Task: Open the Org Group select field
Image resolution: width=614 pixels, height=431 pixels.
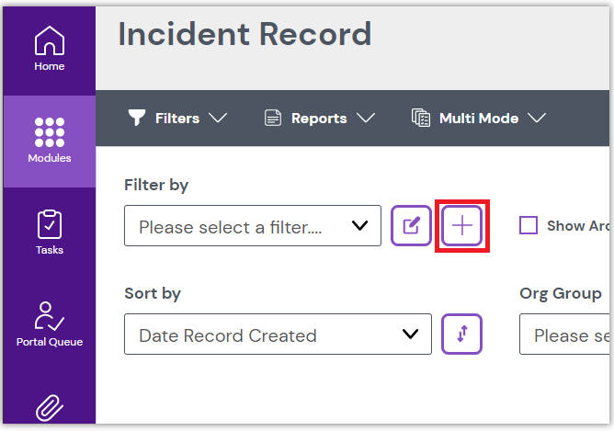Action: click(565, 335)
